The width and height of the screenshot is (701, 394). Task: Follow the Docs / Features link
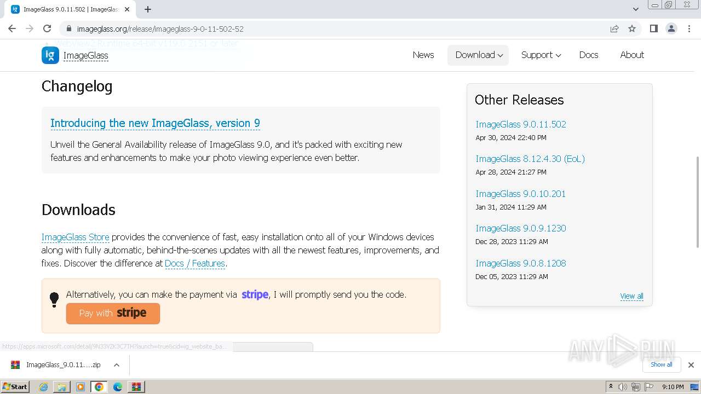[x=195, y=263]
